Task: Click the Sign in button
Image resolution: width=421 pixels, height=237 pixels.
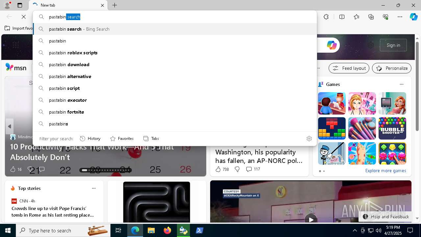Action: click(x=393, y=45)
